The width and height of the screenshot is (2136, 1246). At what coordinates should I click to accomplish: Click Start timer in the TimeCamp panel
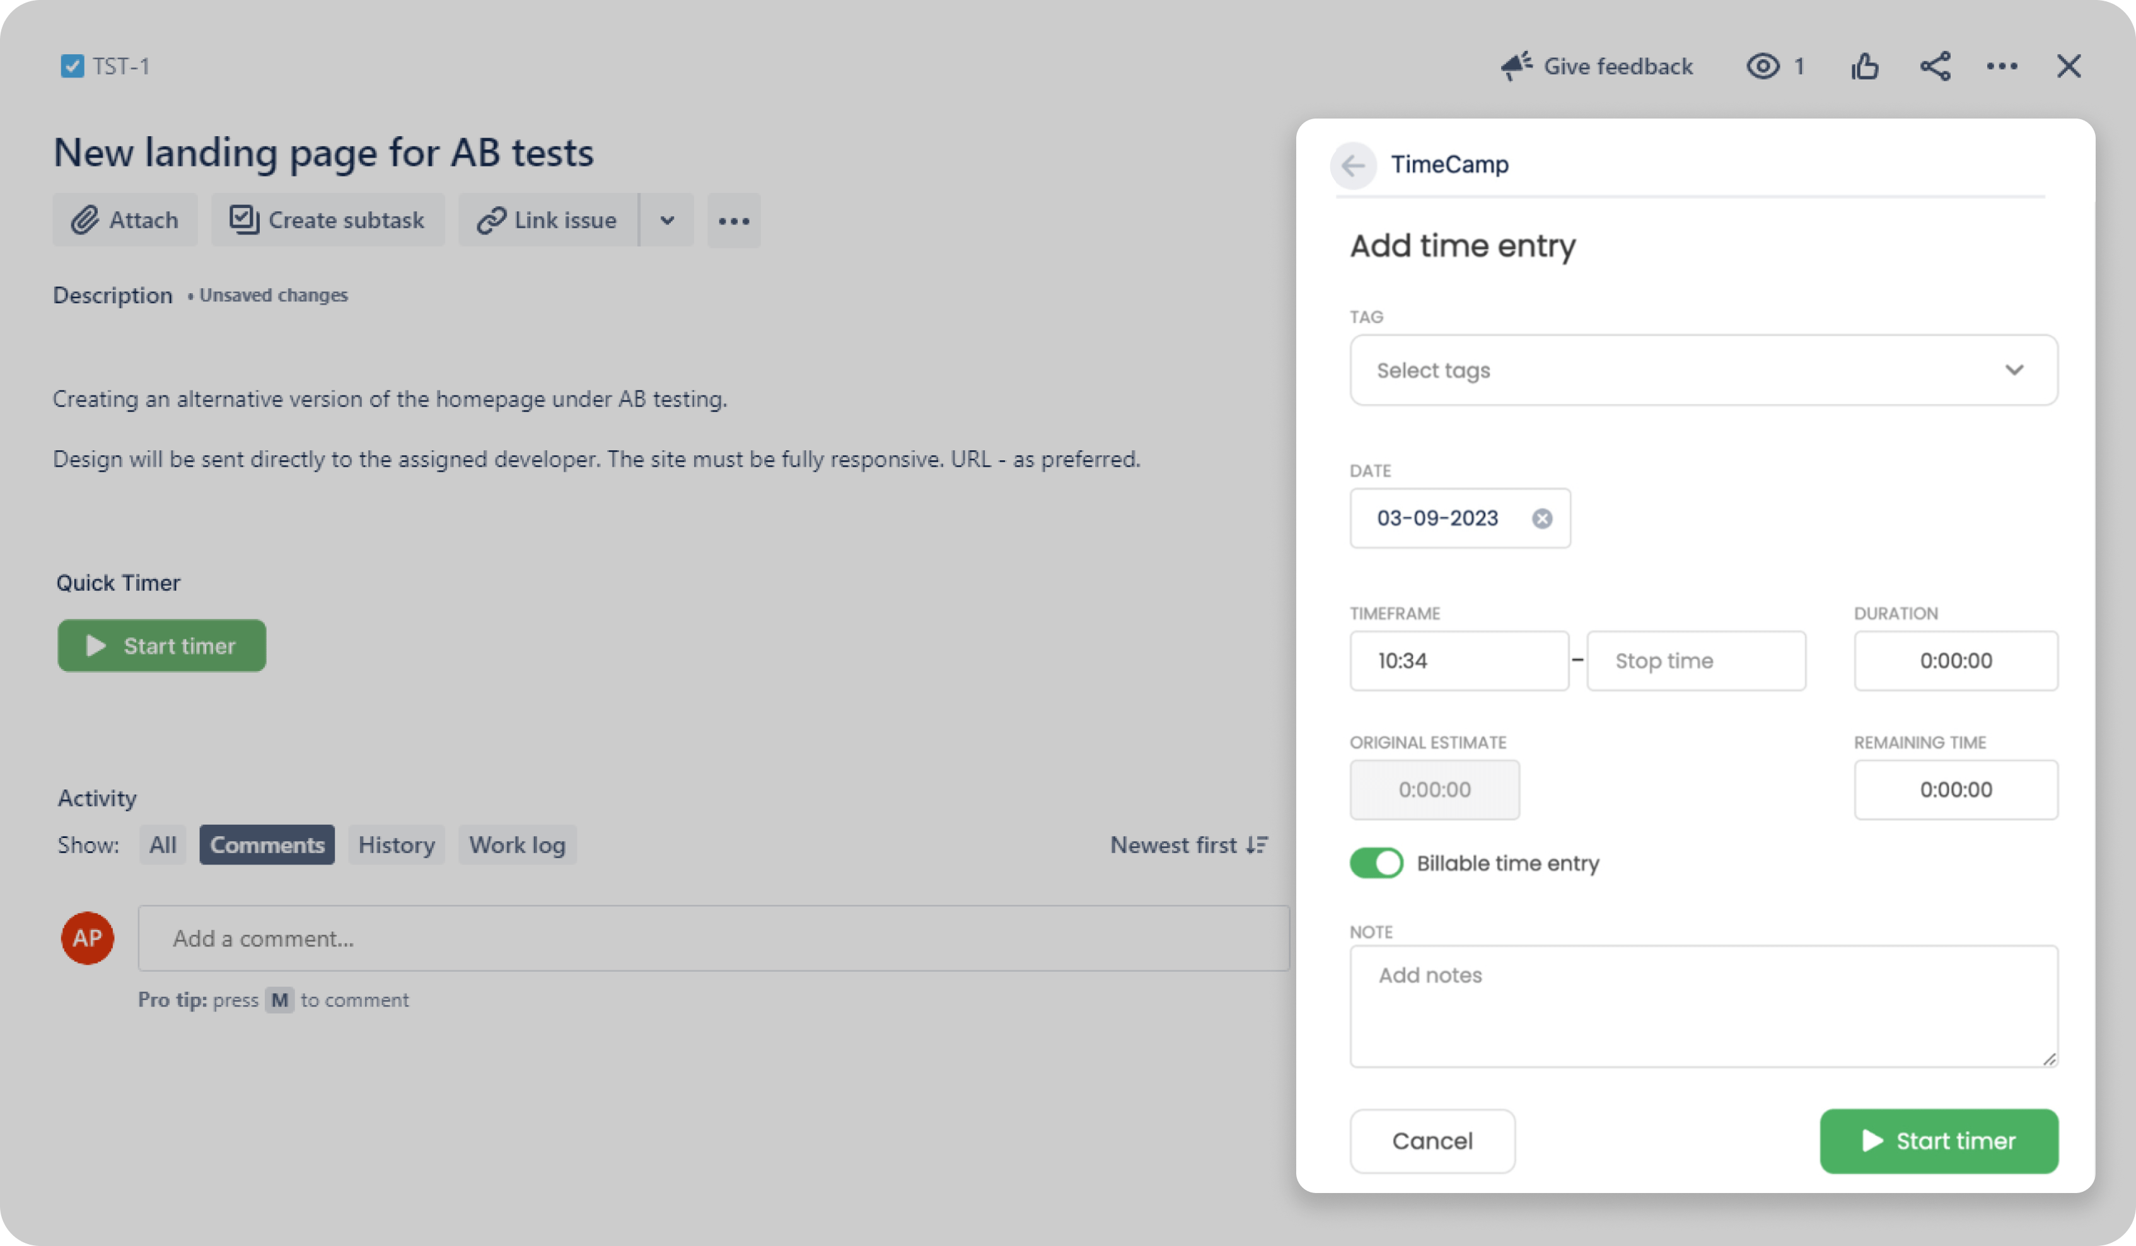1939,1140
